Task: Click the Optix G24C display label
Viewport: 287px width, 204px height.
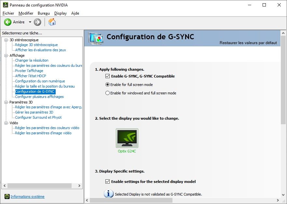Action: tap(127, 151)
